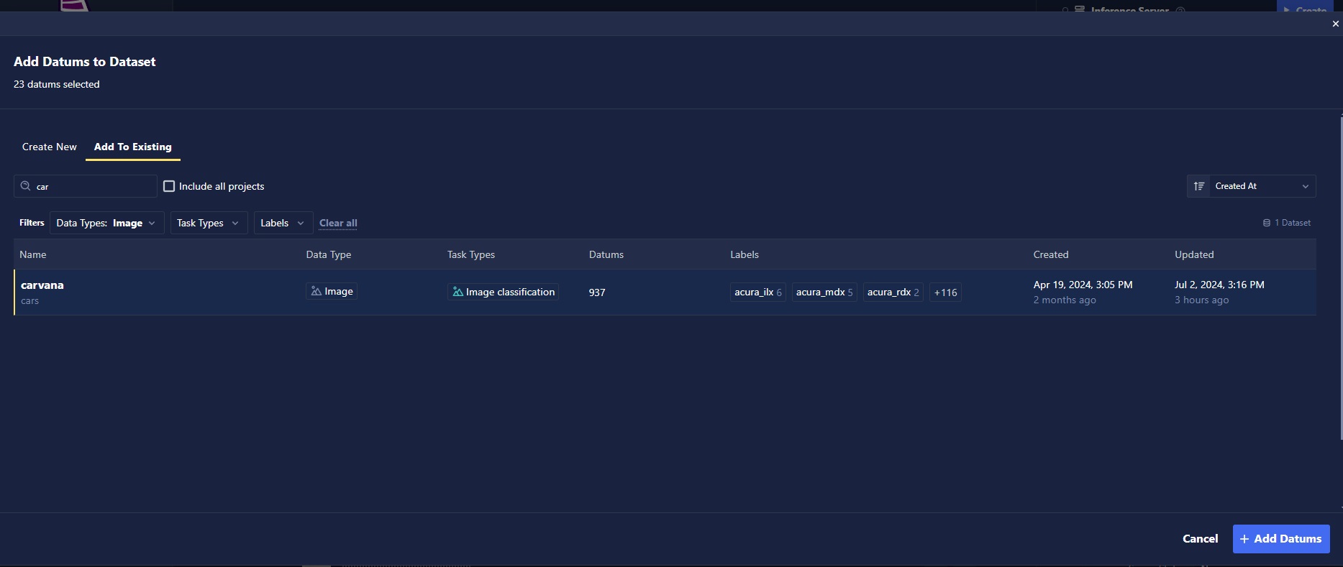Click the +116 more labels badge
This screenshot has width=1343, height=567.
tap(945, 292)
